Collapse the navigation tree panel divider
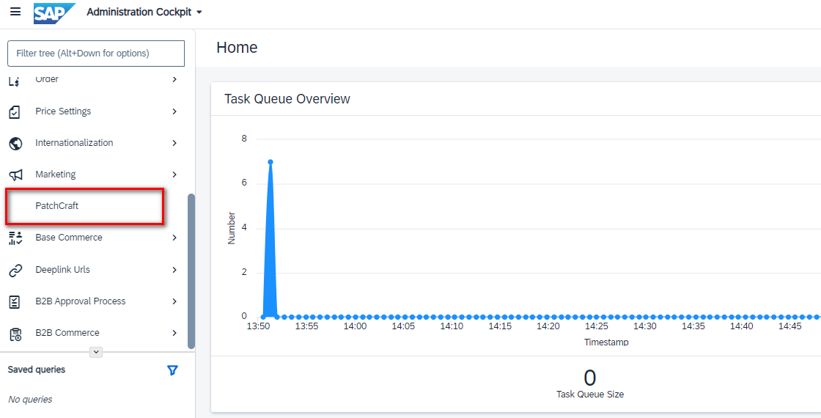 click(x=96, y=352)
